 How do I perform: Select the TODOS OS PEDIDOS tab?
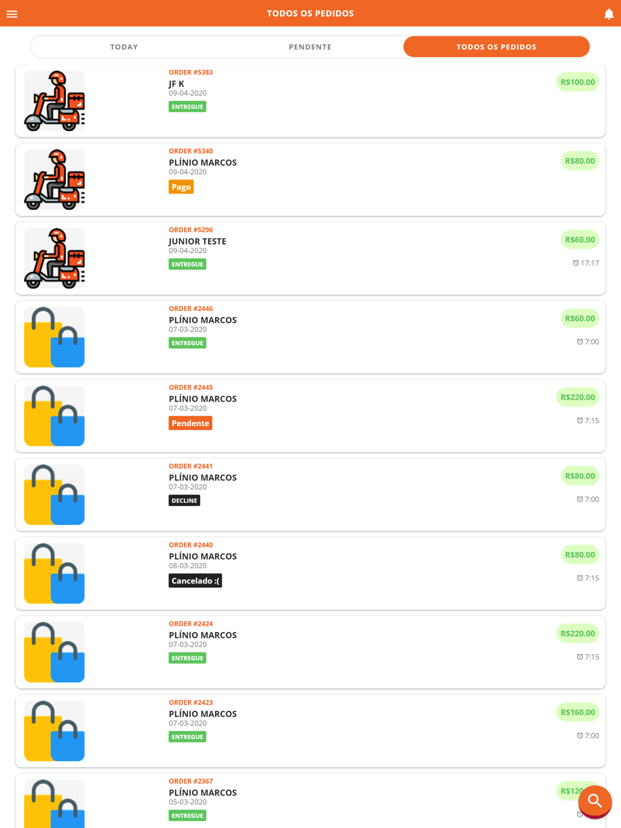[496, 47]
